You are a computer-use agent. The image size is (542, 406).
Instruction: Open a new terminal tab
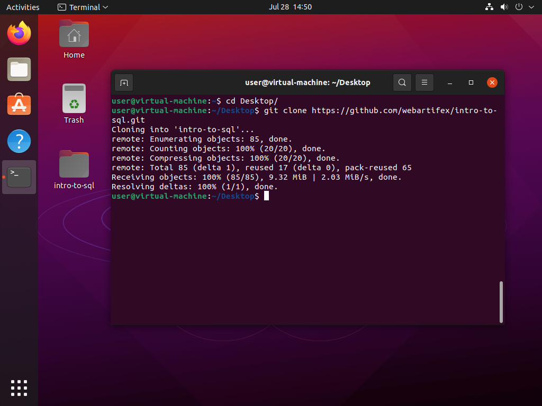[124, 82]
